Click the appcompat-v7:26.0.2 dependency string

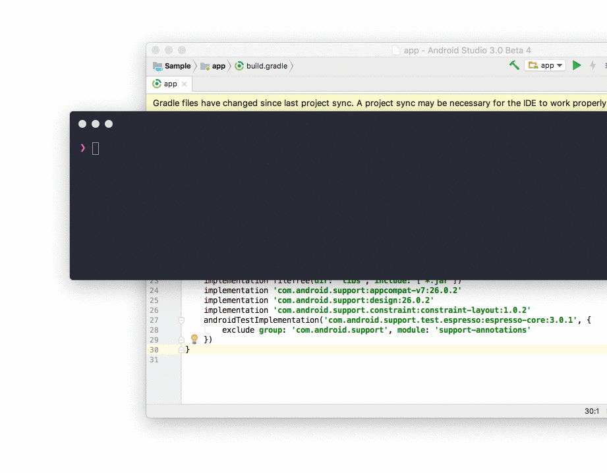tap(367, 291)
